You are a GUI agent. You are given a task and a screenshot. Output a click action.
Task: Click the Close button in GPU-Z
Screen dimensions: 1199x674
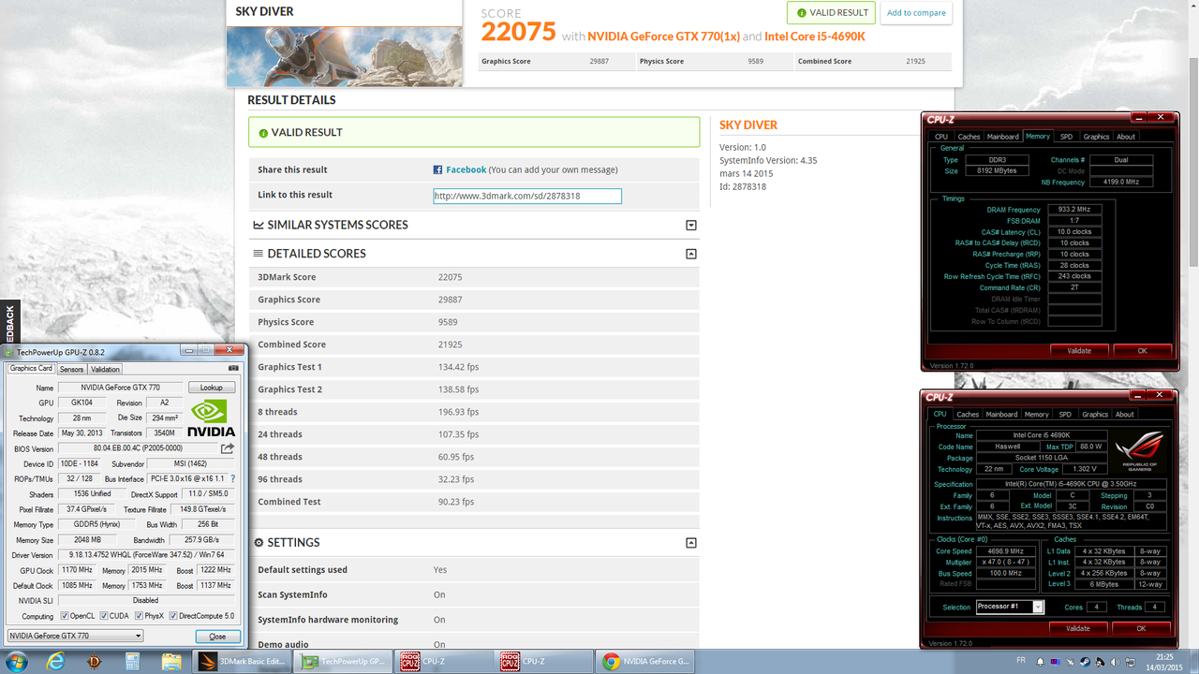click(x=217, y=637)
